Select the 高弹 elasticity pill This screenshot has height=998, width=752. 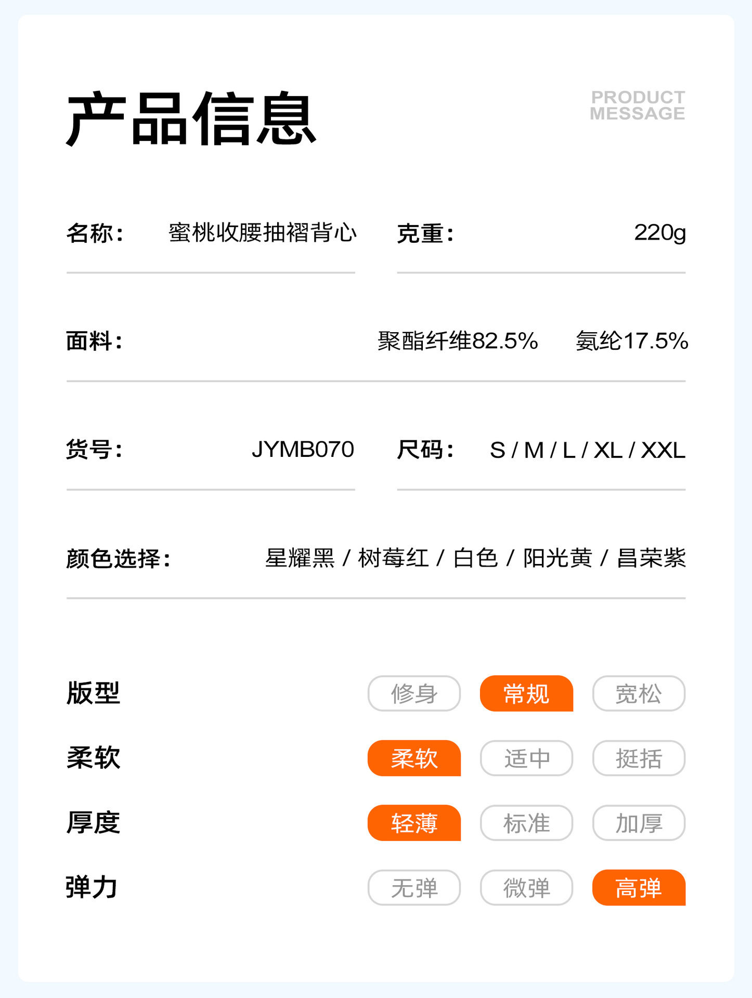(639, 888)
